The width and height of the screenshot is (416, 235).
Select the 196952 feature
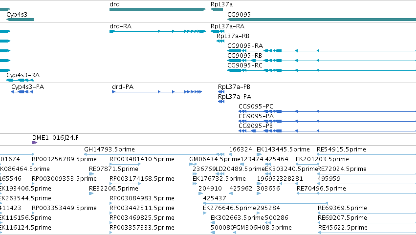click(259, 184)
